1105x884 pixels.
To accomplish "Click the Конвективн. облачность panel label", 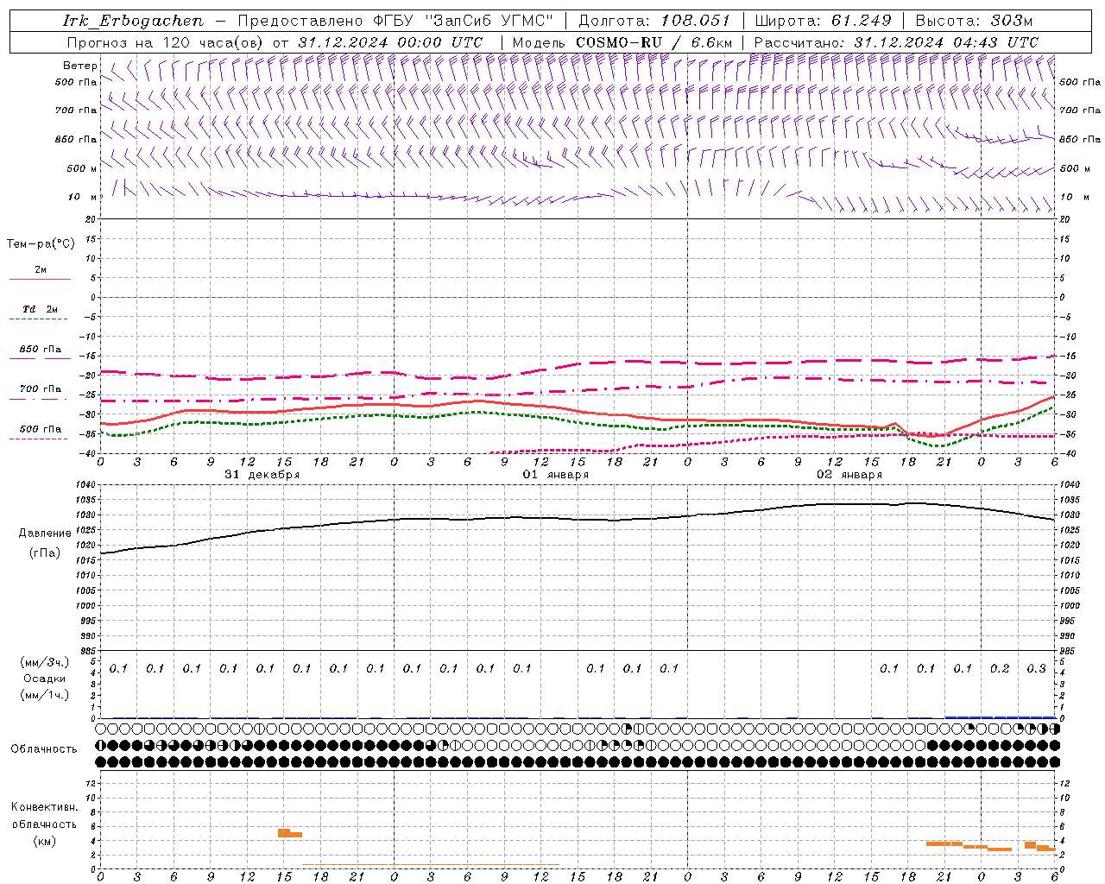I will click(x=44, y=824).
